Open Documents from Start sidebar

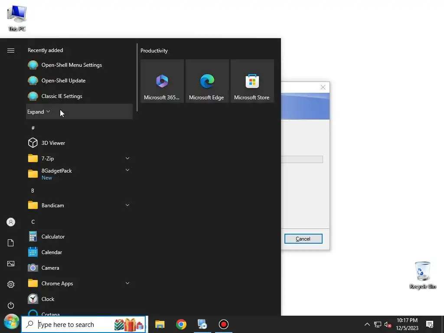pyautogui.click(x=11, y=243)
